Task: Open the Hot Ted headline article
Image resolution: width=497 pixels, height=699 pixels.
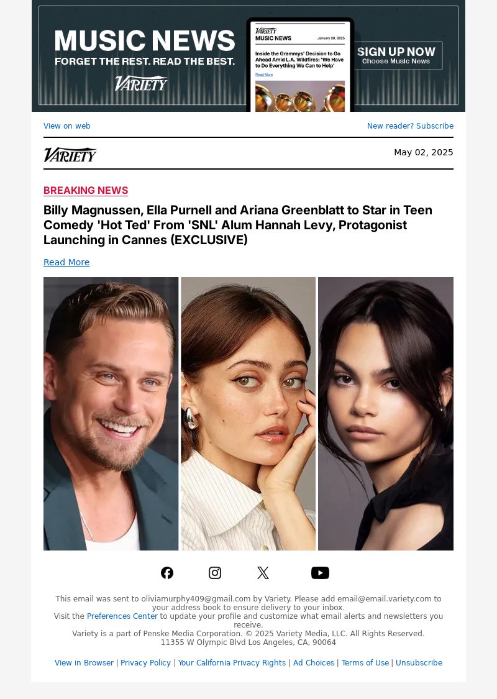Action: coord(238,225)
